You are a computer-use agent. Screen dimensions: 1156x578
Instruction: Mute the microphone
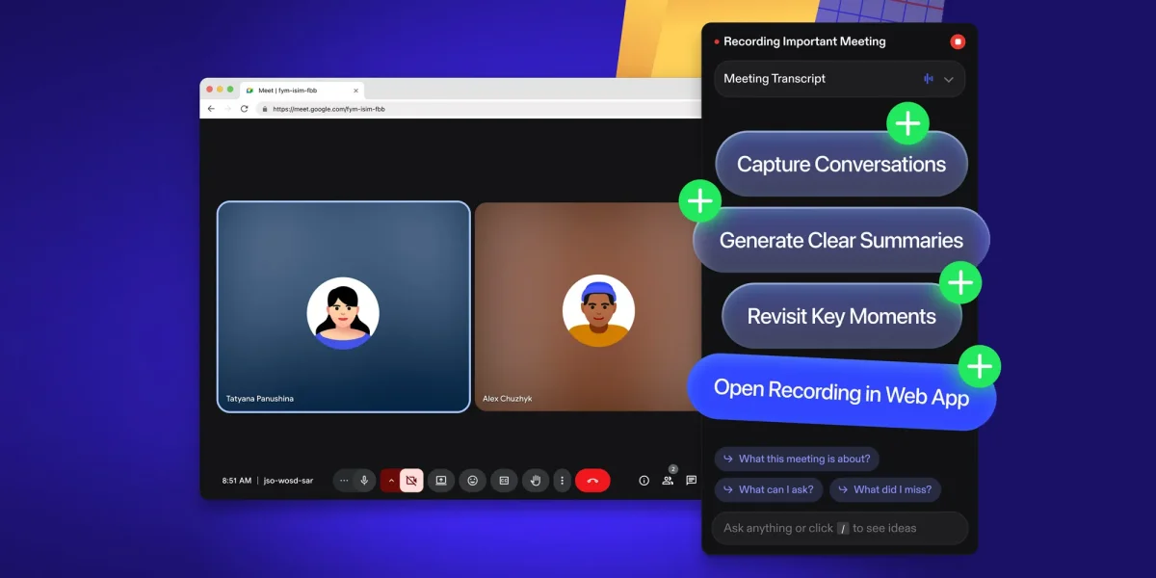coord(363,480)
